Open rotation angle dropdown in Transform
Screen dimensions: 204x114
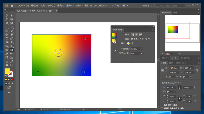[177, 77]
